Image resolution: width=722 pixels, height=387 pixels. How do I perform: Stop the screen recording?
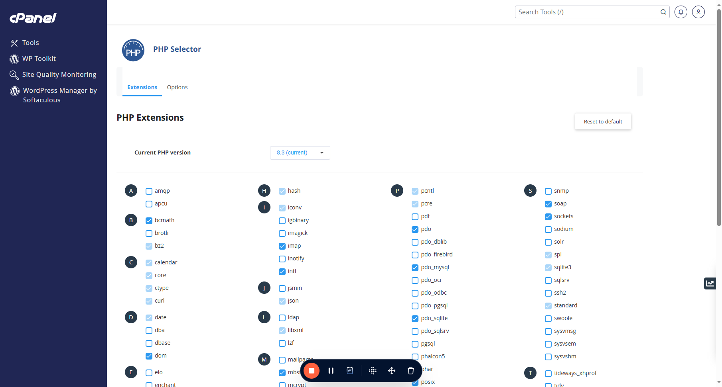312,371
